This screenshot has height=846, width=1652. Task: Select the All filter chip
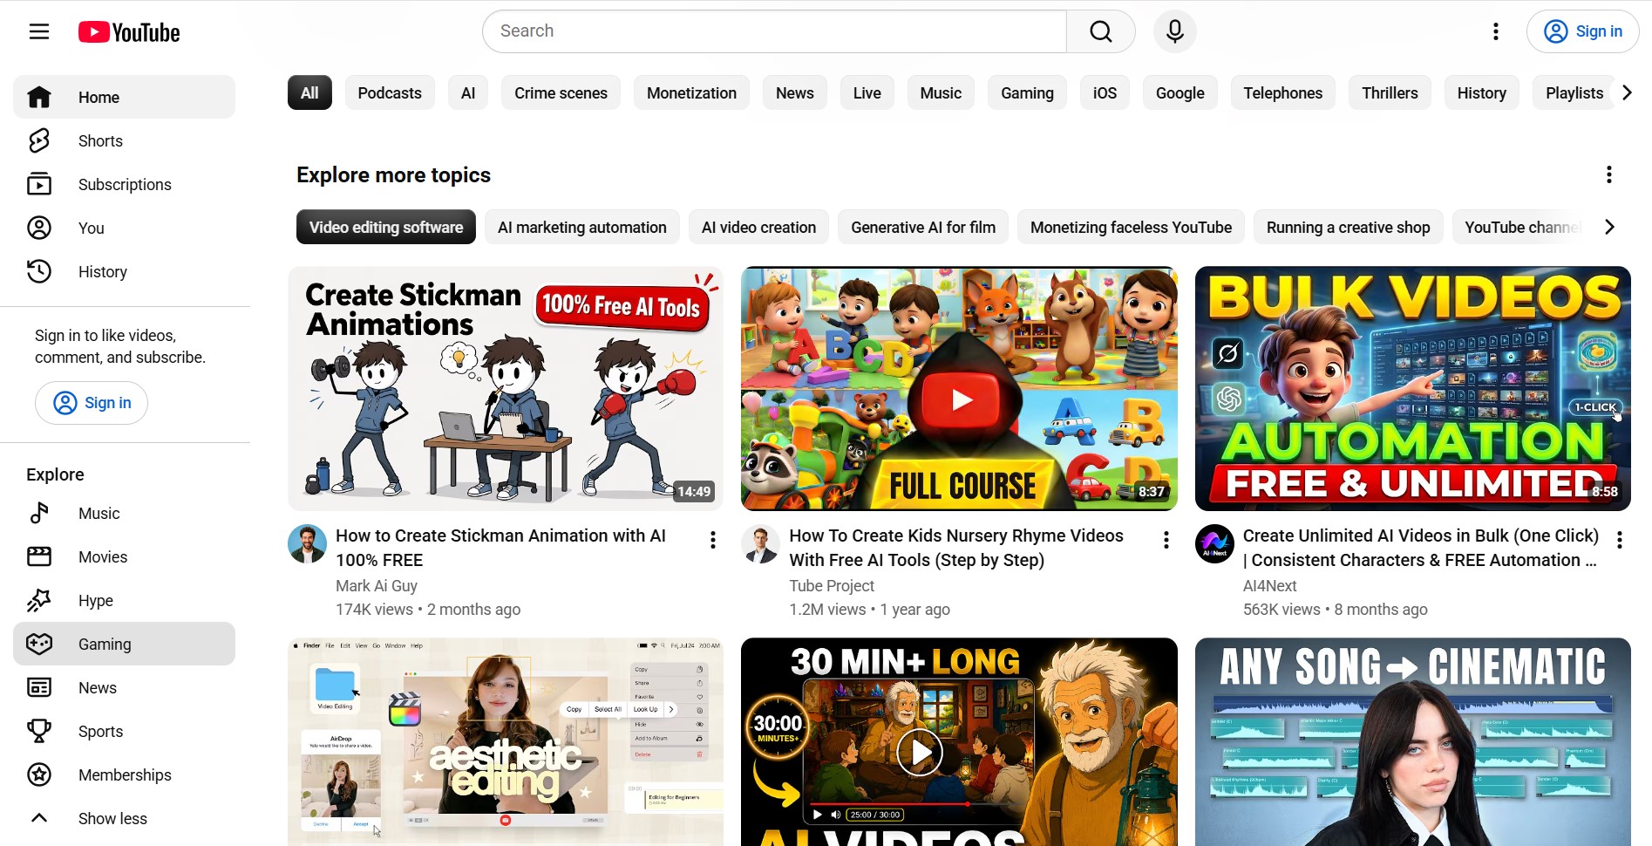(x=309, y=92)
